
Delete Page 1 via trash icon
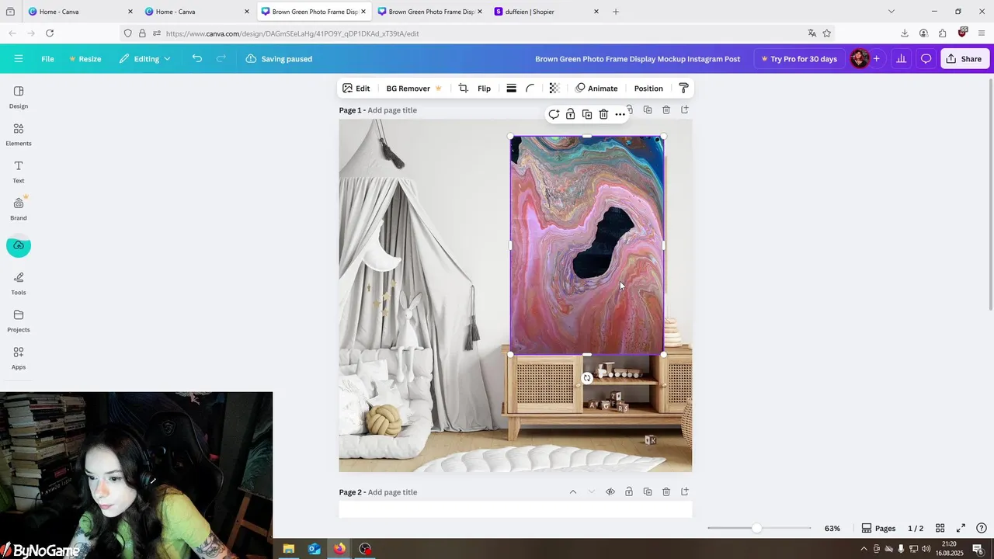666,110
